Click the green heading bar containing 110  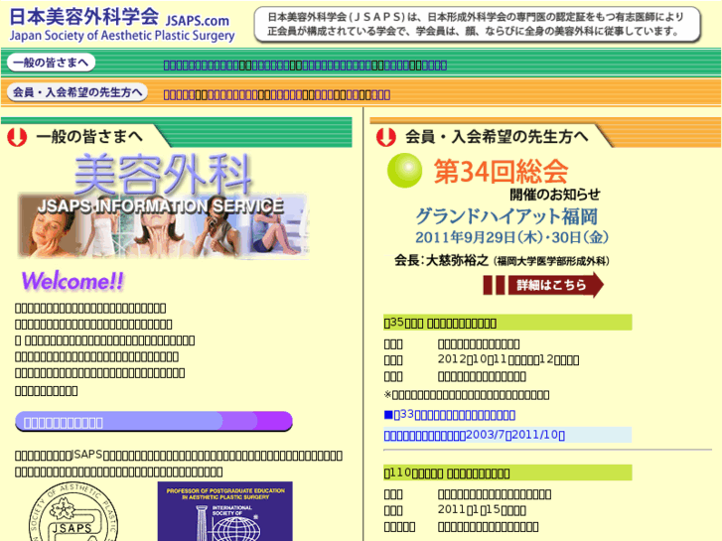pos(507,473)
